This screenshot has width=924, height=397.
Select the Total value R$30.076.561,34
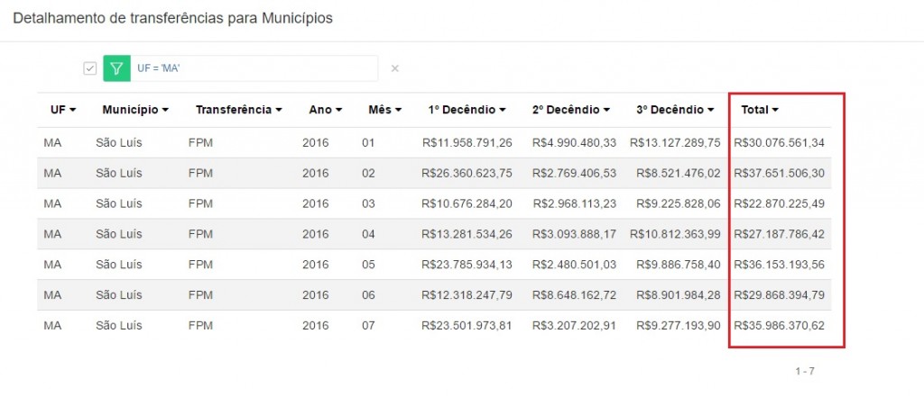coord(779,142)
